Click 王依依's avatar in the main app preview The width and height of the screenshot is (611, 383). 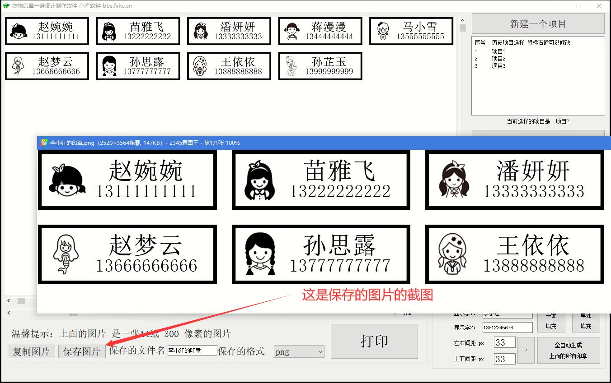(x=200, y=66)
